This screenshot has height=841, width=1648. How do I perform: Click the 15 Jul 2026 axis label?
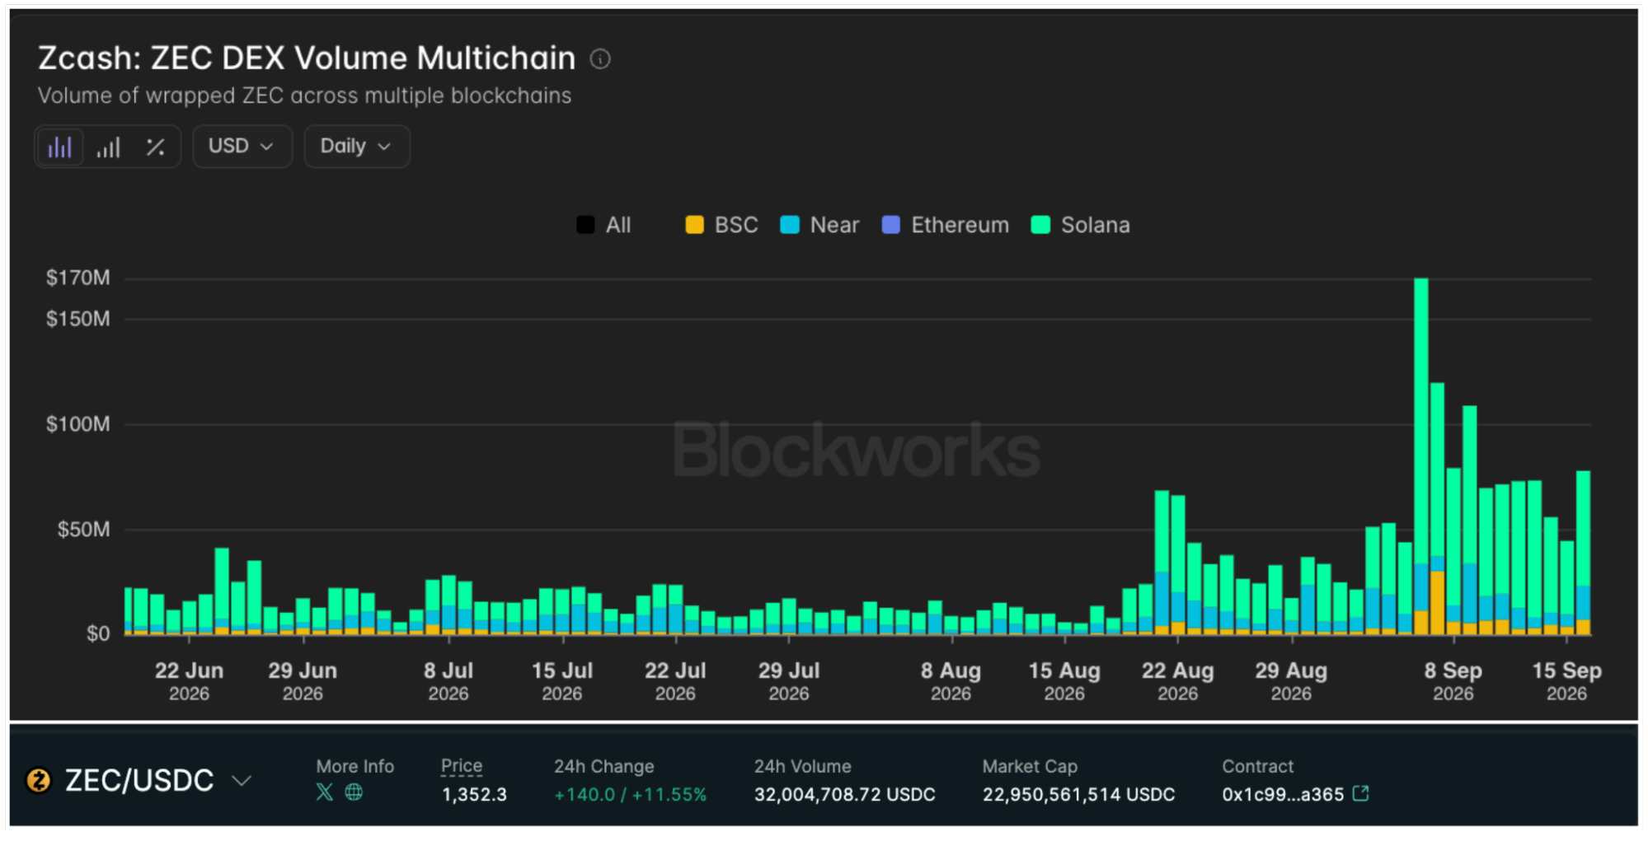(562, 681)
